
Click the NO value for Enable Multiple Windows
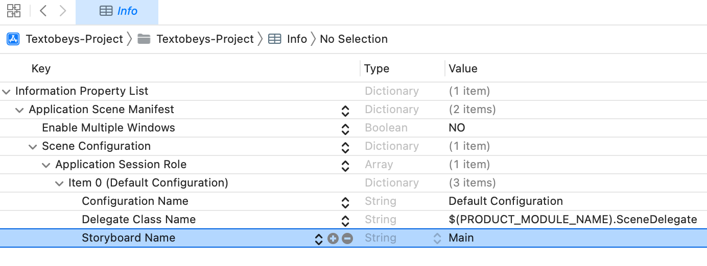[457, 128]
